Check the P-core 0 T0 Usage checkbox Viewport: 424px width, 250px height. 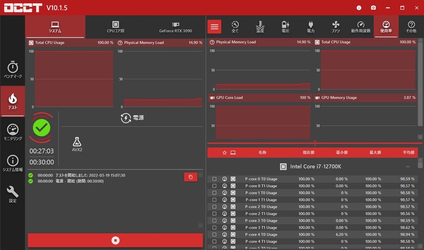coord(214,179)
